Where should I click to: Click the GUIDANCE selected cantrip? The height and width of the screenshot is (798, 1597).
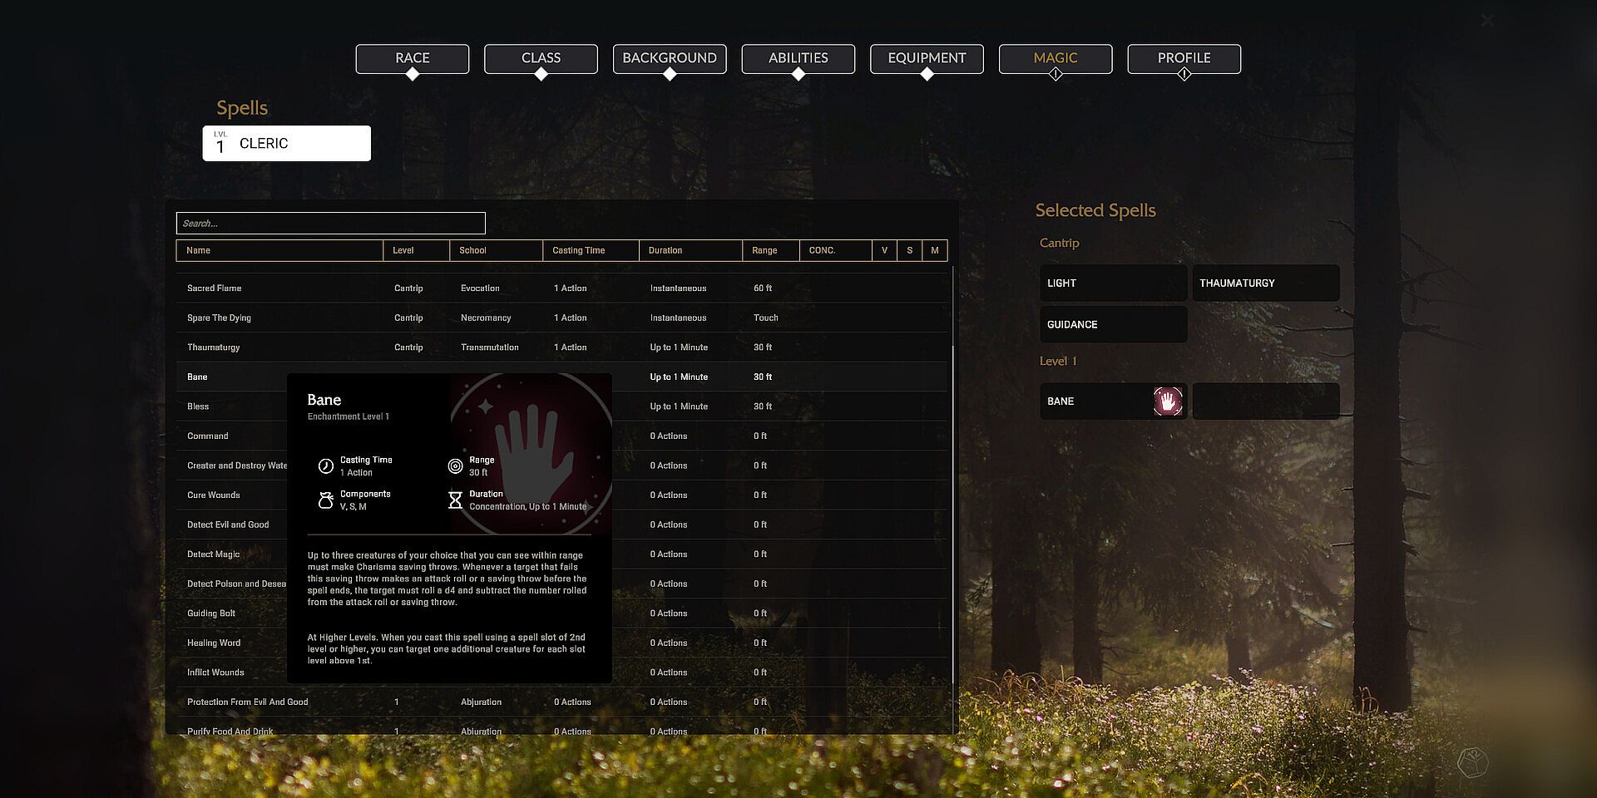pyautogui.click(x=1113, y=324)
